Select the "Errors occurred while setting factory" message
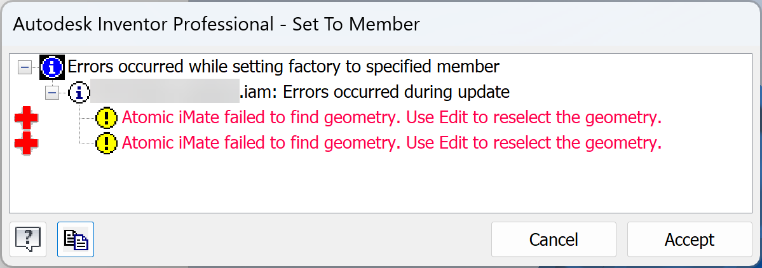Viewport: 762px width, 268px height. tap(283, 66)
